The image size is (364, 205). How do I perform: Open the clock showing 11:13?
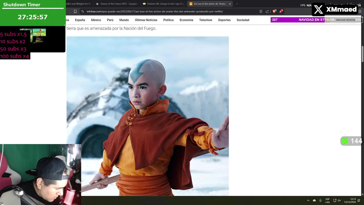click(x=350, y=200)
